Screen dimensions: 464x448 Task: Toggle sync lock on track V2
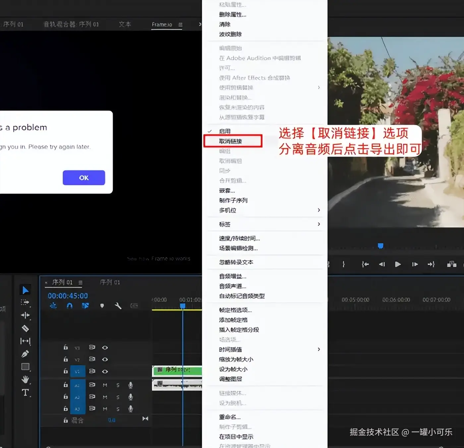[92, 359]
